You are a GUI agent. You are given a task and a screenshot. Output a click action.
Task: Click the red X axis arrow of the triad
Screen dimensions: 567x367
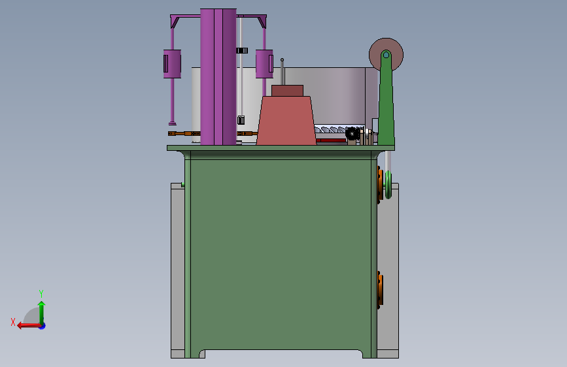(x=29, y=326)
